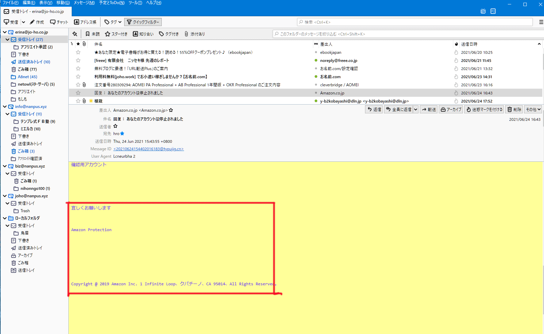544x334 pixels.
Task: Click the Message ID link
Action: tap(149, 149)
